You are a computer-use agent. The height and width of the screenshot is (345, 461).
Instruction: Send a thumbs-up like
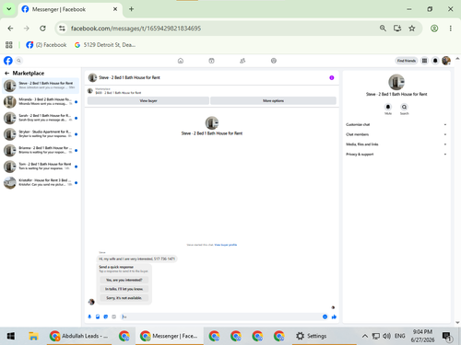click(334, 316)
